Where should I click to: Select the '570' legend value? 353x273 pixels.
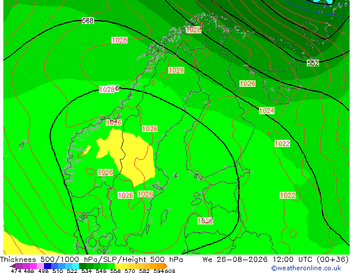click(130, 271)
